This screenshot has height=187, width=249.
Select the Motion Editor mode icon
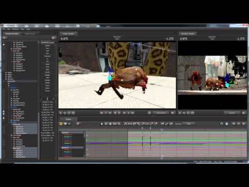tap(65, 124)
